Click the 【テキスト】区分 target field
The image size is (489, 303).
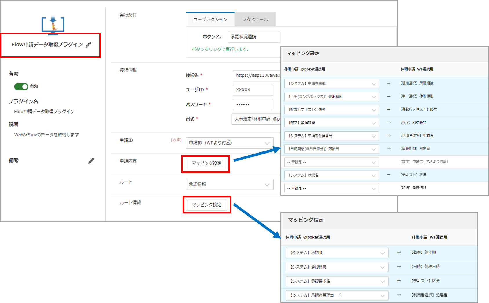tap(425, 281)
